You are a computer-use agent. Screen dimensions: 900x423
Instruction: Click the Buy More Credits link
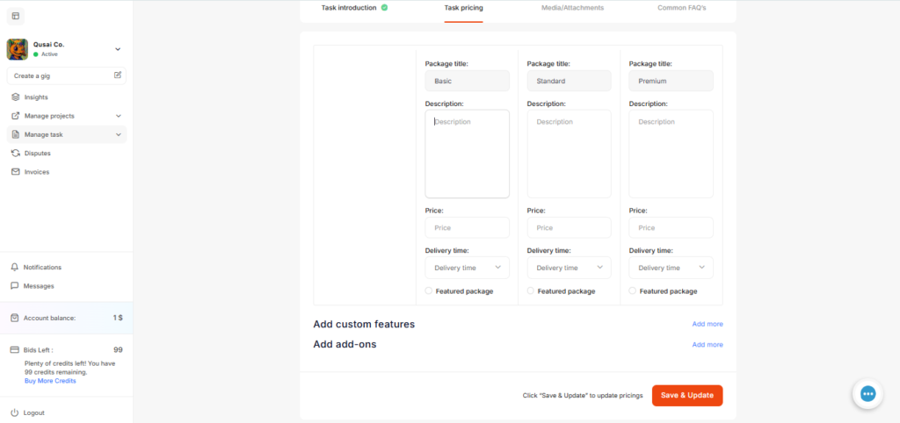click(50, 381)
